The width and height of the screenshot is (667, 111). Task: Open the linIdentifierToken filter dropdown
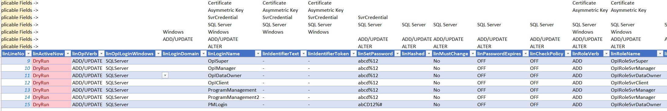[353, 54]
